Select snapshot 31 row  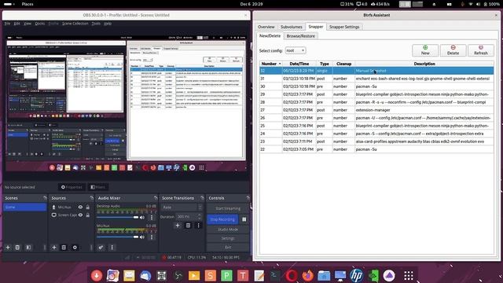pos(376,79)
